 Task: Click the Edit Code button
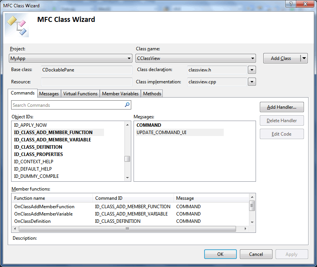pos(282,134)
